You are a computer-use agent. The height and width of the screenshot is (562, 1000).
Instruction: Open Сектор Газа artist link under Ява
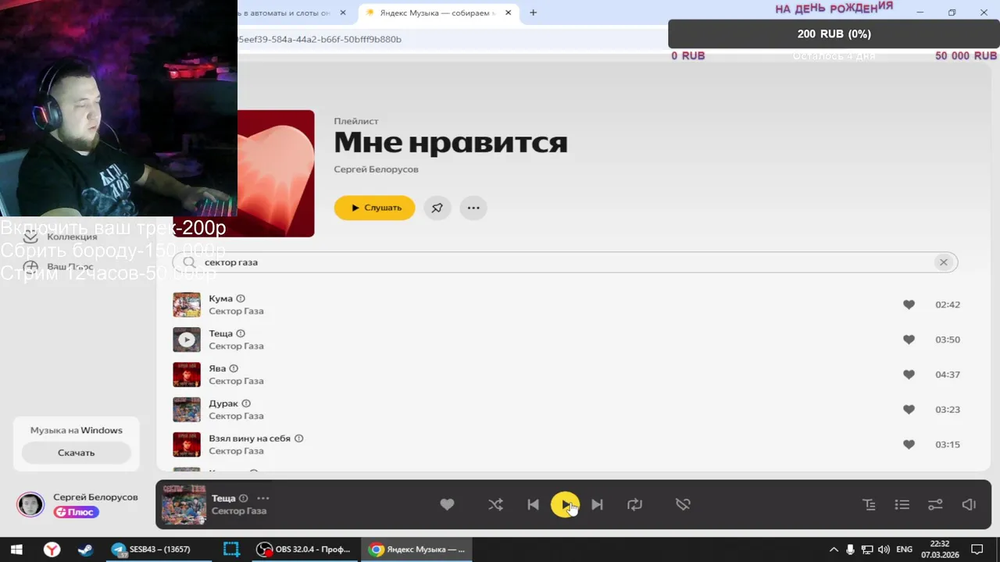click(x=236, y=381)
